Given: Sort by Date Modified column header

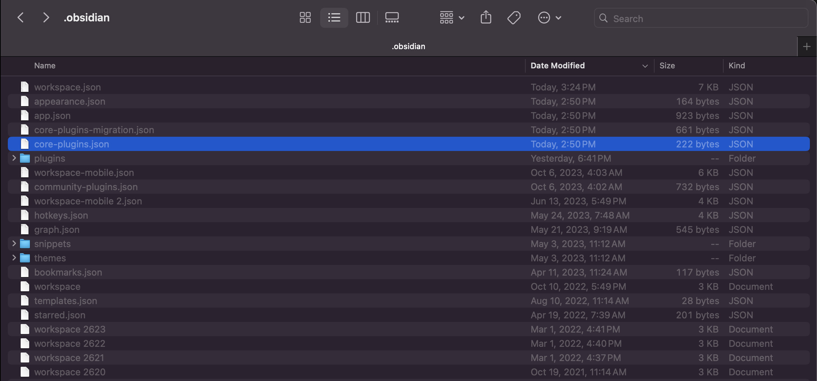Looking at the screenshot, I should click(558, 66).
